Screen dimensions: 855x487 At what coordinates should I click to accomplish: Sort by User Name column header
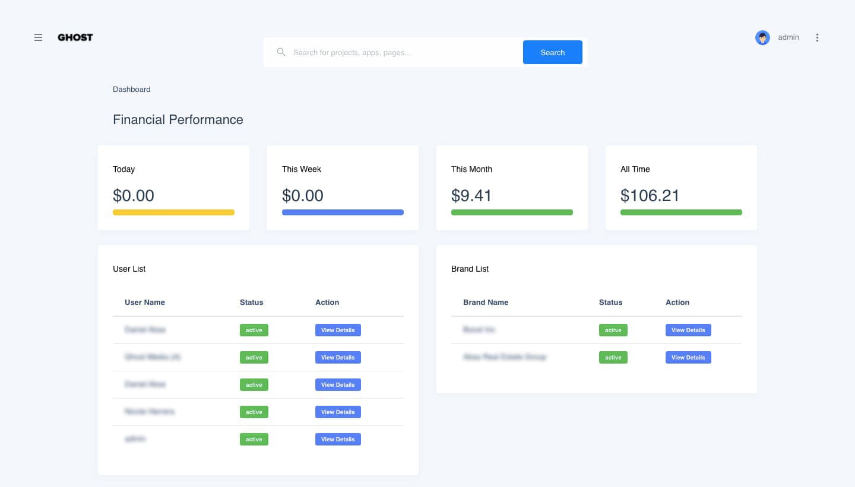(145, 303)
